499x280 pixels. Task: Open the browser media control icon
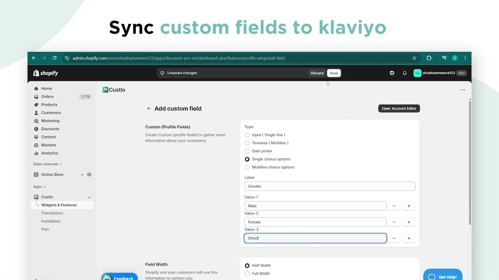coord(444,58)
